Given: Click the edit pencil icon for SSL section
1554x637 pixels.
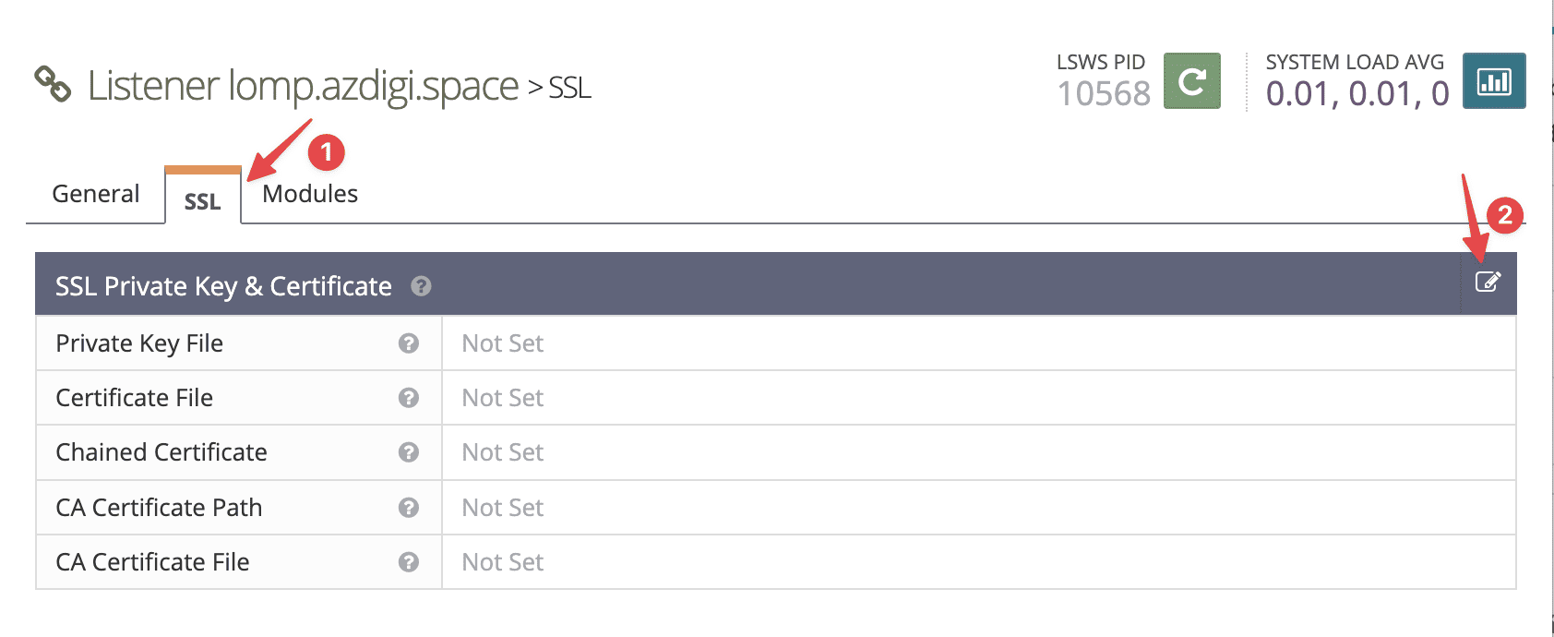Looking at the screenshot, I should 1488,282.
